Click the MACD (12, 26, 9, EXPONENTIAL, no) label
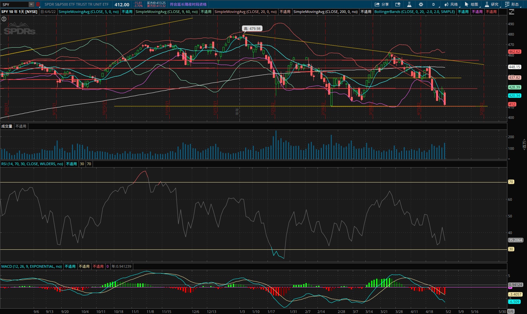Screen dimensions: 527x314 (x=32, y=266)
